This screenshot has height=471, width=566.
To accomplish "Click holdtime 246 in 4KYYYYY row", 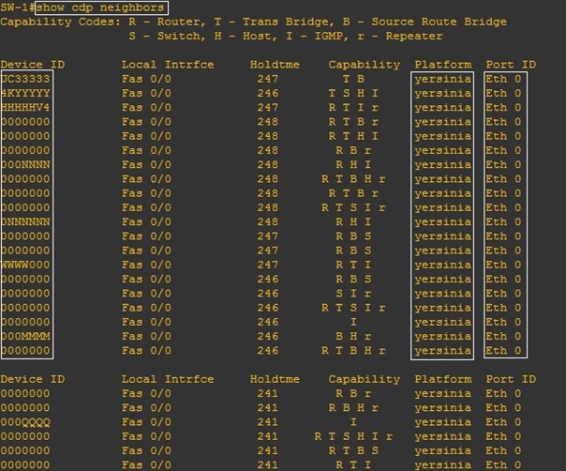I will 268,93.
